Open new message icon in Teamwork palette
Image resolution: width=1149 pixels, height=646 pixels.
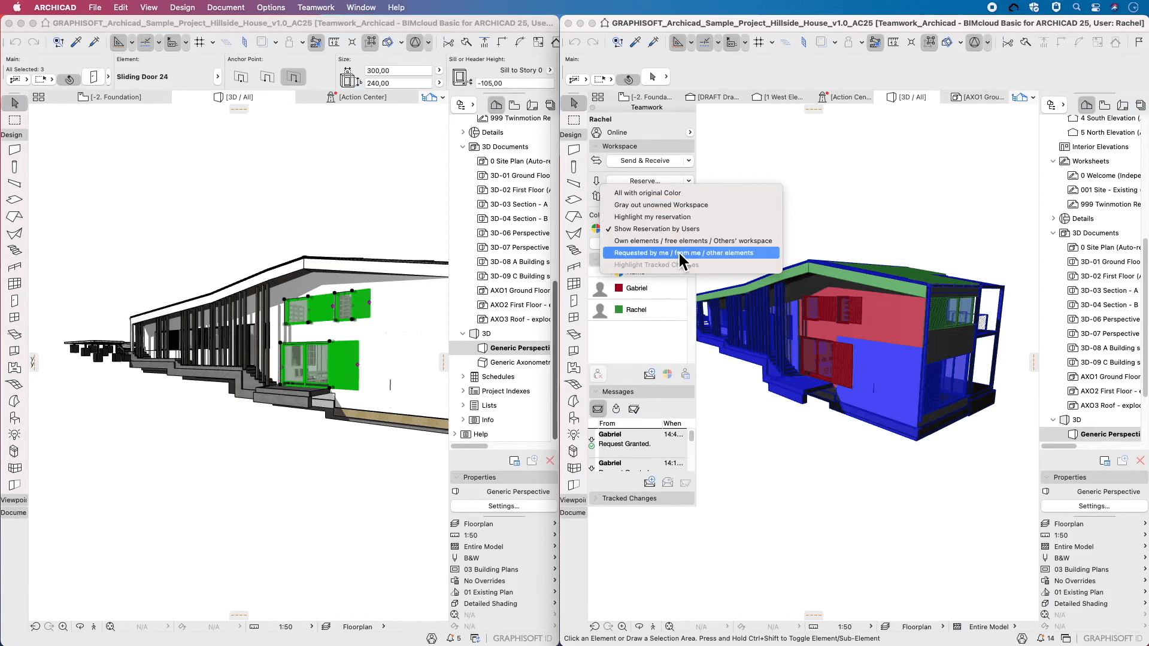(649, 374)
